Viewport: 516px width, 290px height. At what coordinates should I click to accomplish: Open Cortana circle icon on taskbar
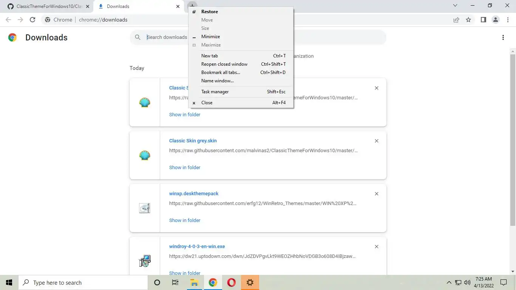[x=157, y=282]
